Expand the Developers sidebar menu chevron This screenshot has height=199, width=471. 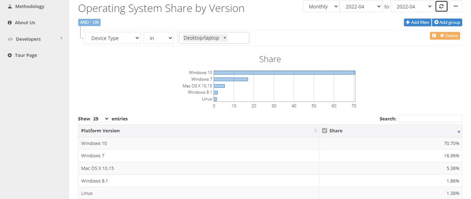[x=61, y=38]
